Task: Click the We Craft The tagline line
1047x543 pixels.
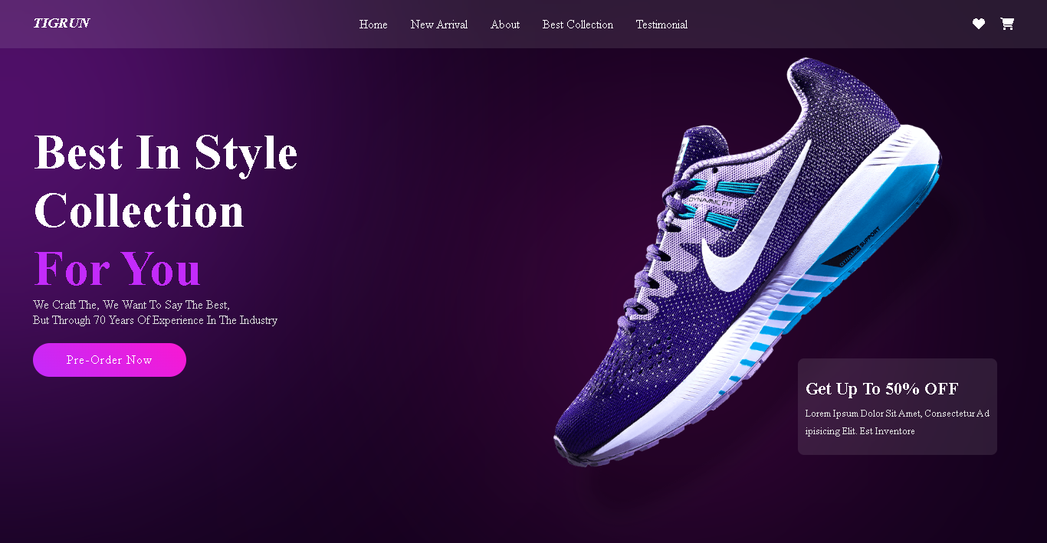Action: tap(131, 305)
